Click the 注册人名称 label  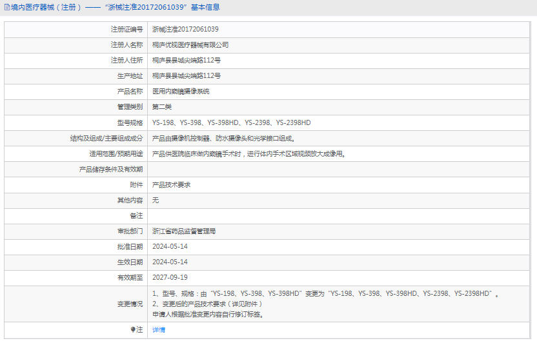coord(127,45)
